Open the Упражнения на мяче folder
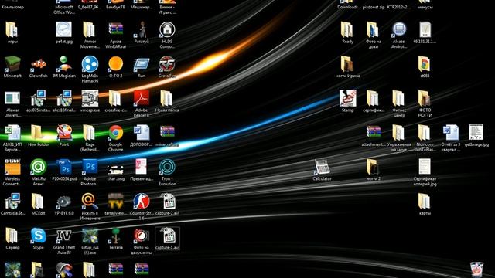This screenshot has width=495, height=278. [399, 133]
